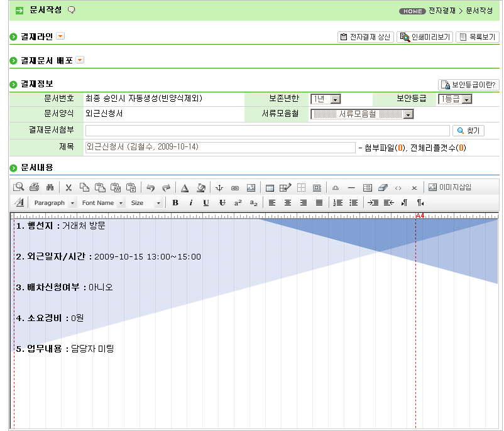
Task: Insert an anchor with the anchor icon
Action: point(219,187)
